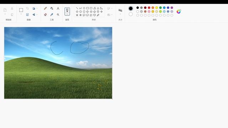This screenshot has height=128, width=228.
Task: Select the Left arrow shape
Action: 91,12
